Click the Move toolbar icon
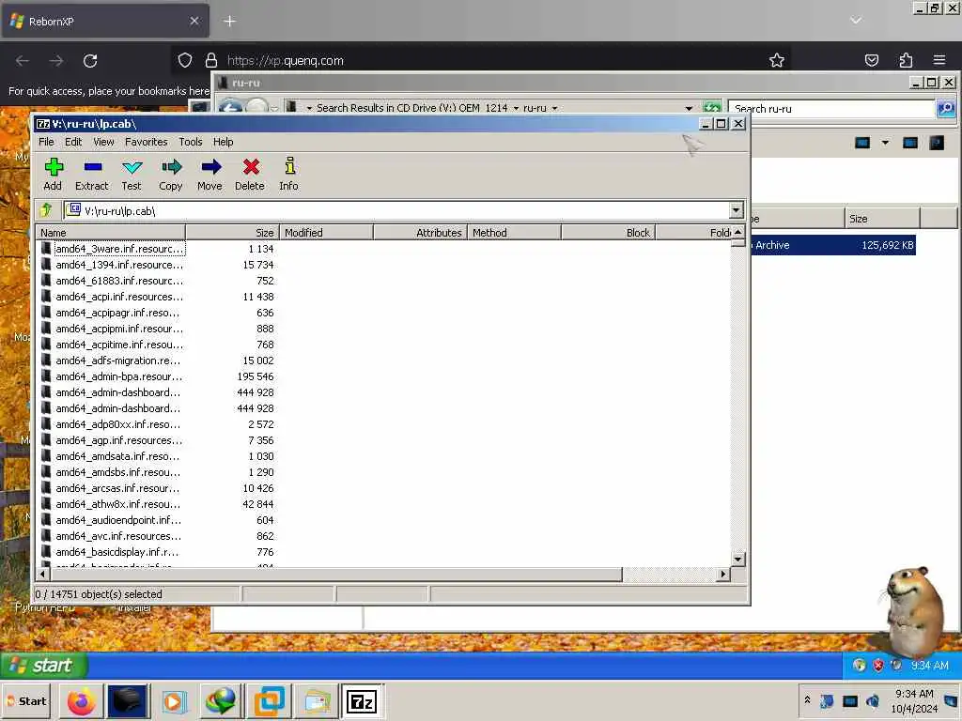This screenshot has height=721, width=962. click(209, 174)
